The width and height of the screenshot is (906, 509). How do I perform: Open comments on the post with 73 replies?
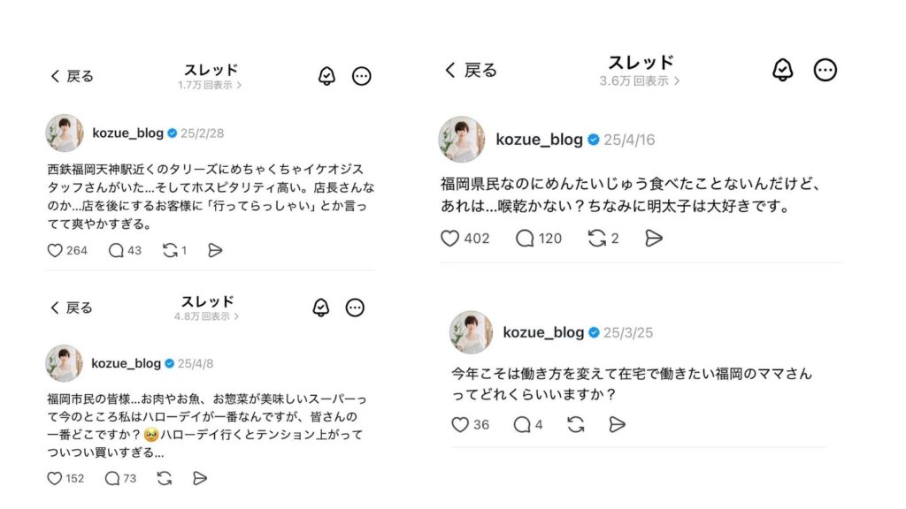(112, 478)
